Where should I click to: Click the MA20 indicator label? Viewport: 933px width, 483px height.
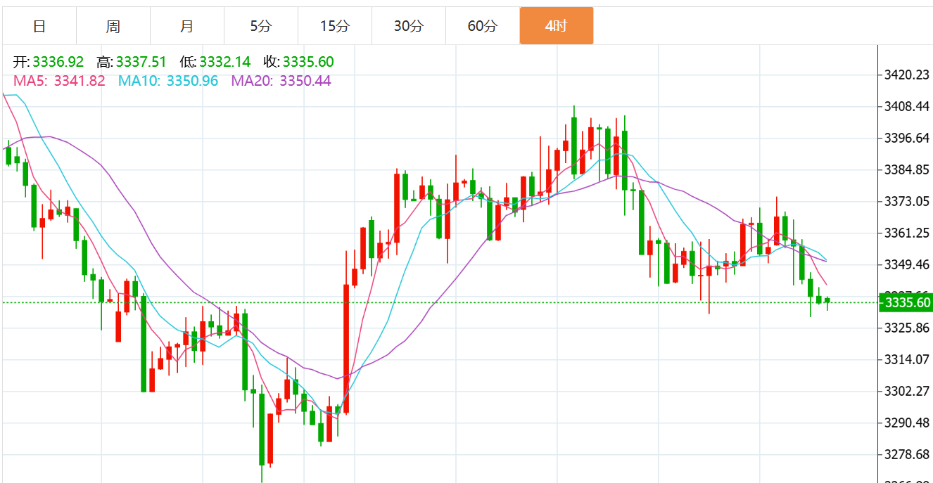click(281, 81)
